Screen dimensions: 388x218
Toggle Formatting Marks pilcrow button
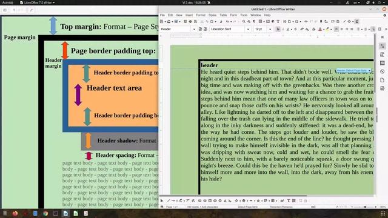tap(254, 22)
